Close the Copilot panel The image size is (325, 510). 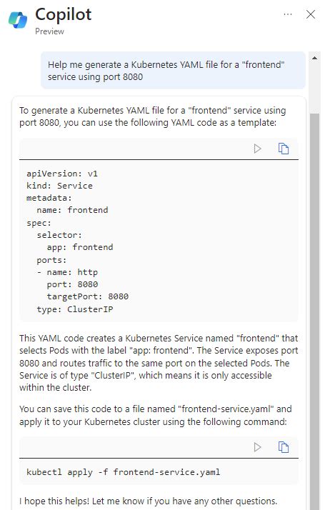(x=311, y=14)
